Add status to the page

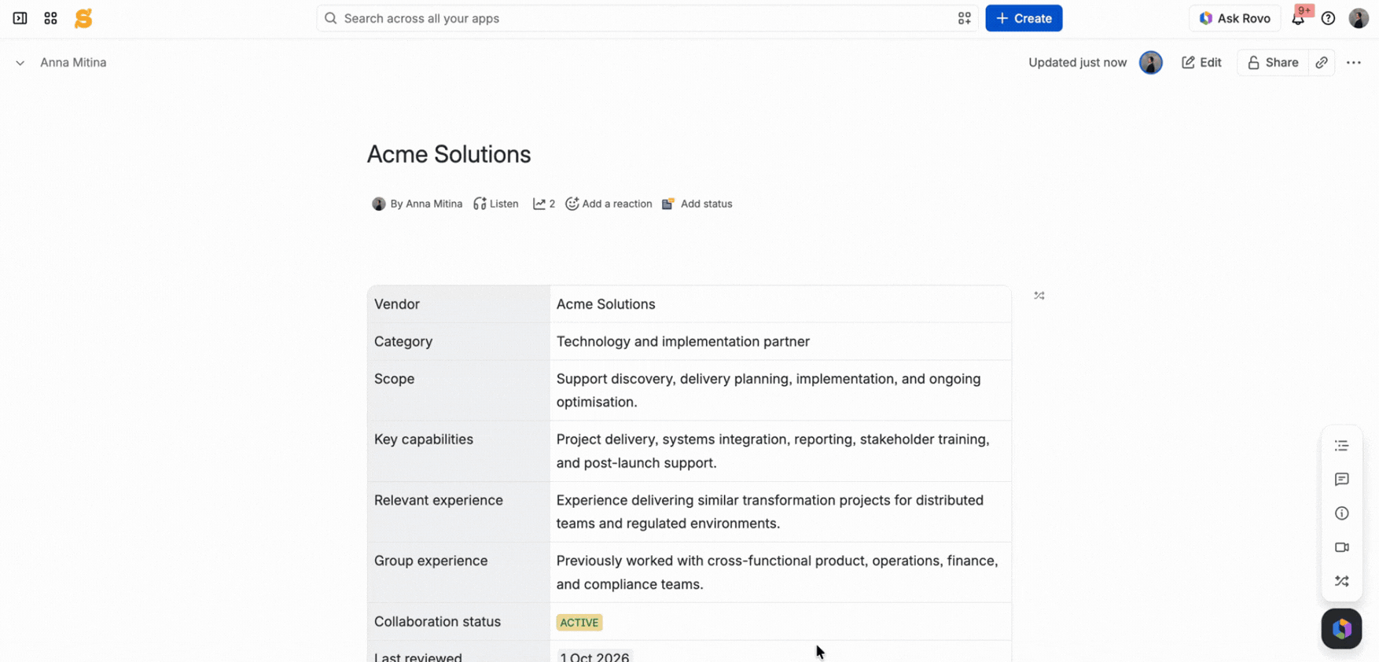(697, 204)
